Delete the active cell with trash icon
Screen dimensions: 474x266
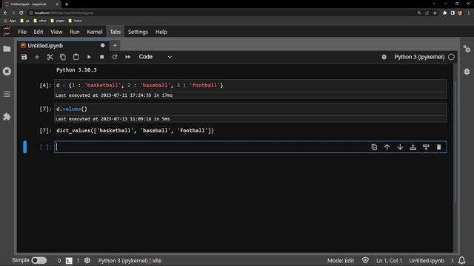tap(439, 147)
